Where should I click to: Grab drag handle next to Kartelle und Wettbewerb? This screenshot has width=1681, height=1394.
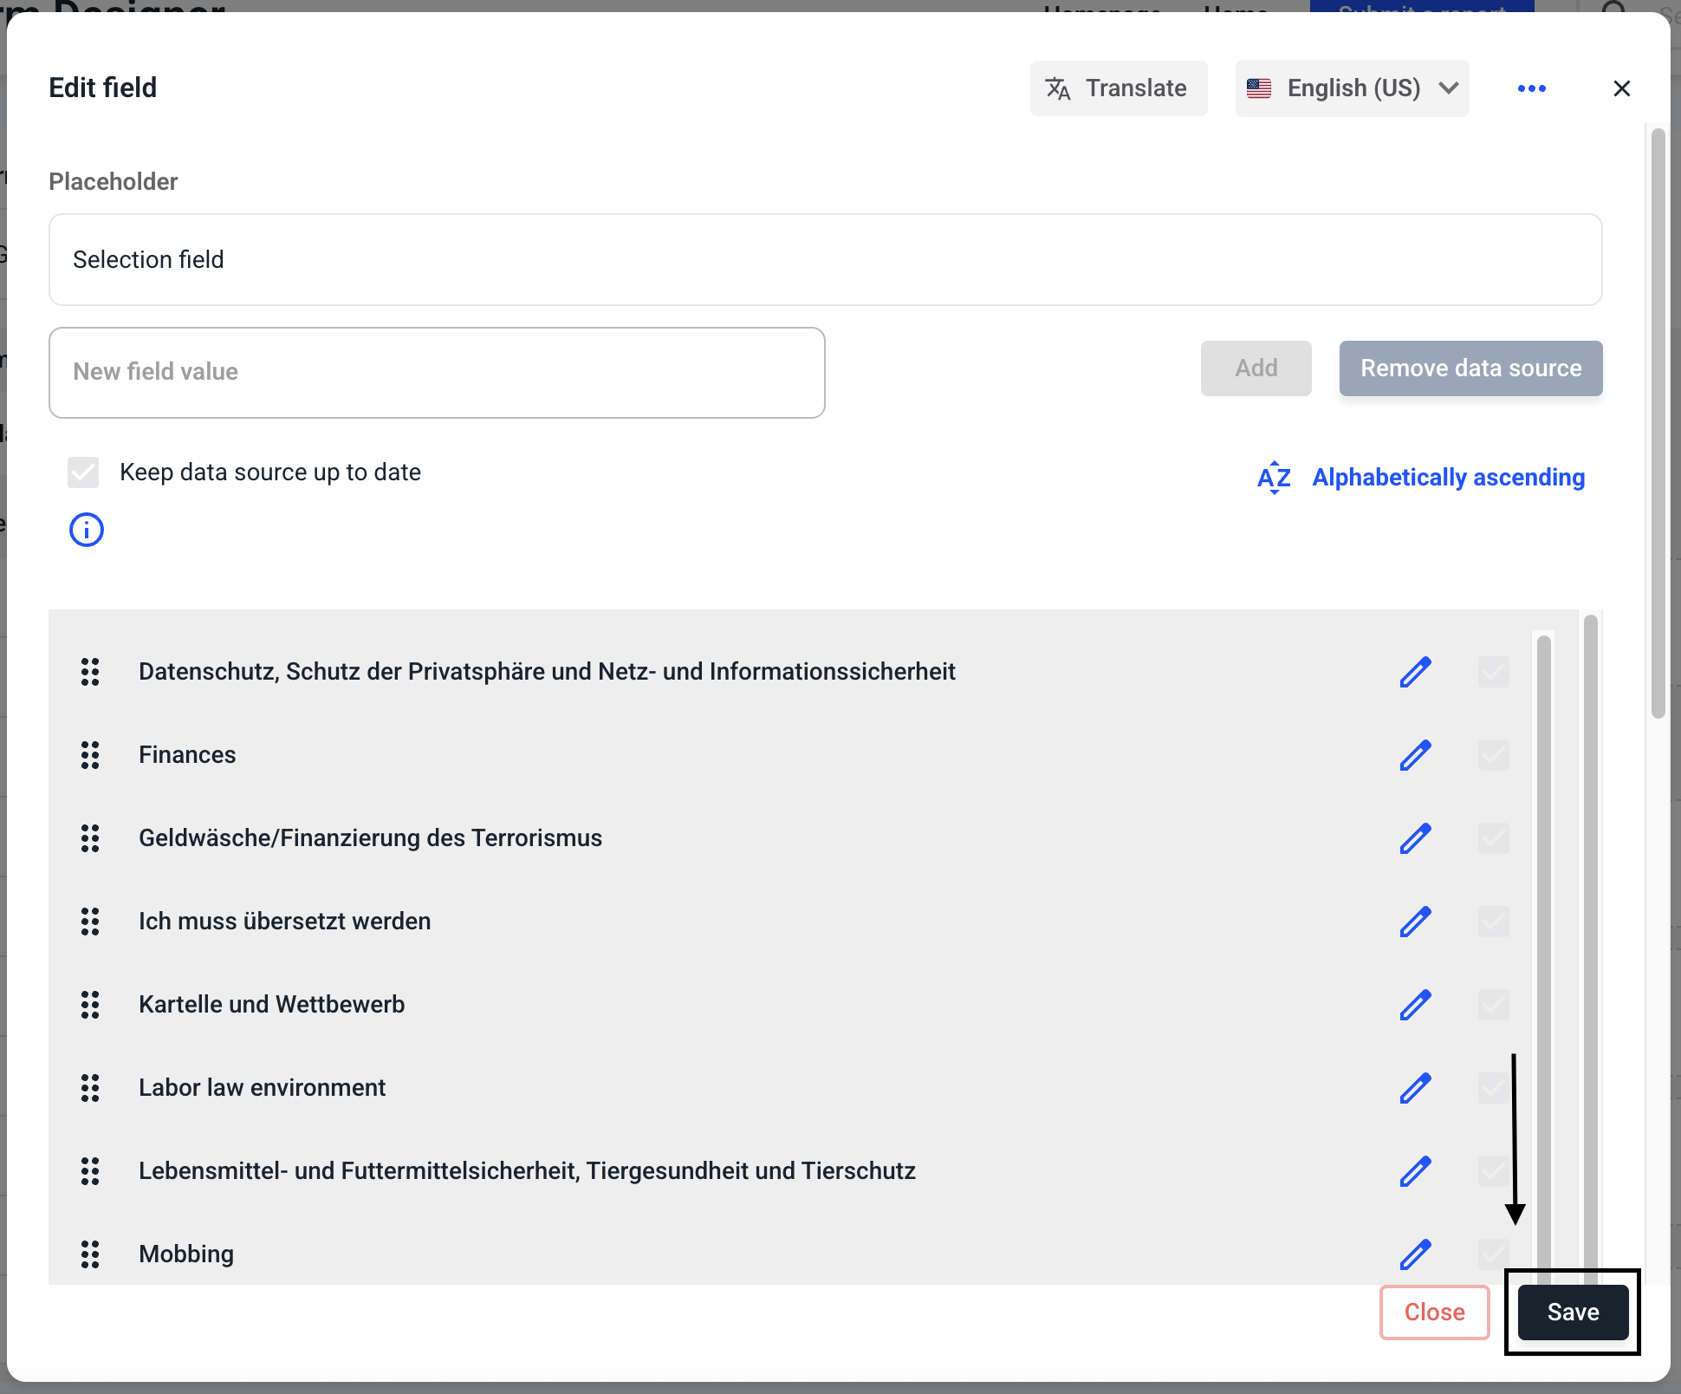point(90,1005)
